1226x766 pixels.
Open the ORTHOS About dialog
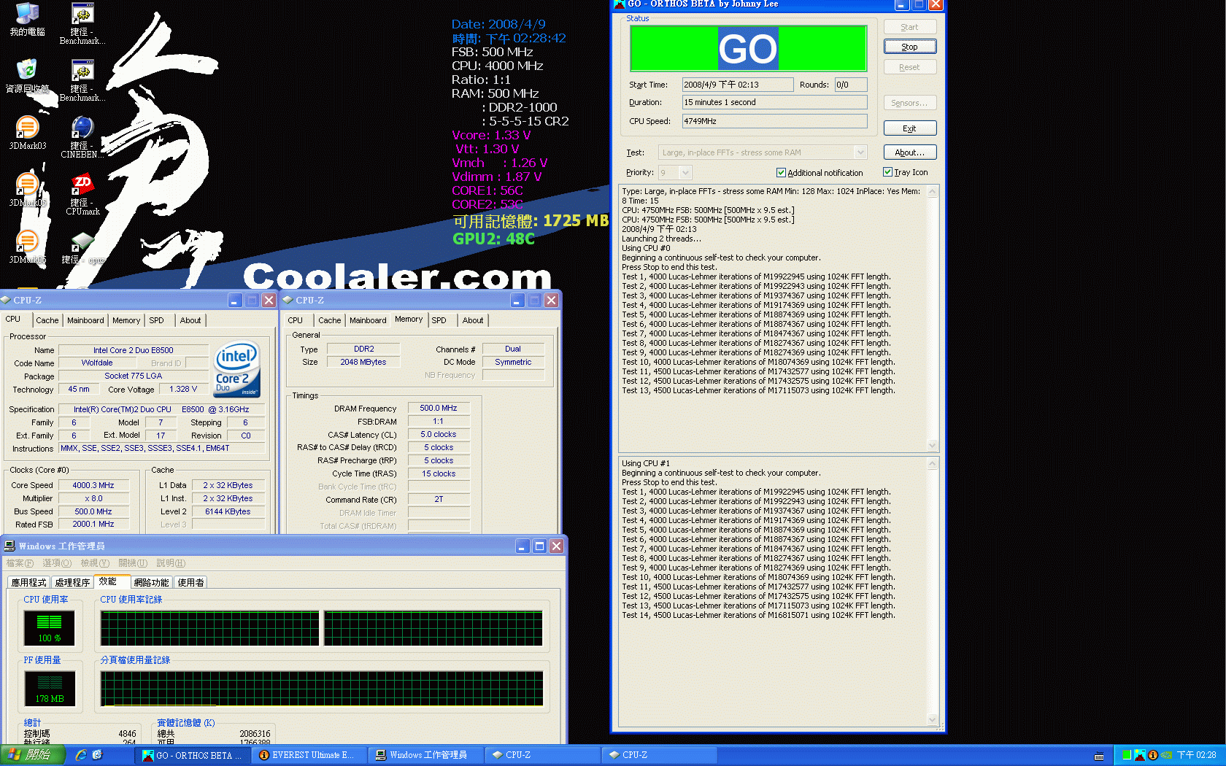[910, 152]
